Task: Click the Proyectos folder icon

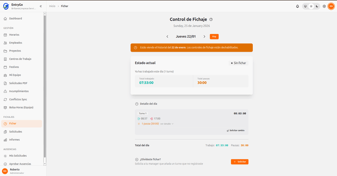Action: pyautogui.click(x=5, y=51)
